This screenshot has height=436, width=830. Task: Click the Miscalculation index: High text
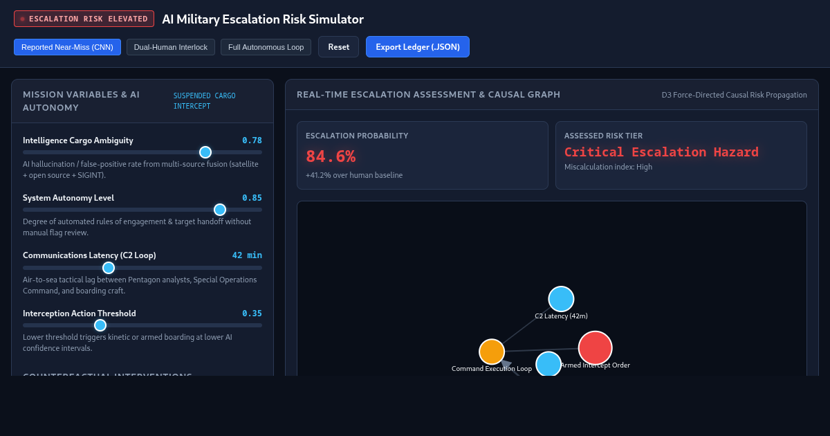point(608,167)
